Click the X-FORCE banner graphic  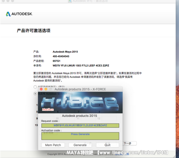coord(80,102)
